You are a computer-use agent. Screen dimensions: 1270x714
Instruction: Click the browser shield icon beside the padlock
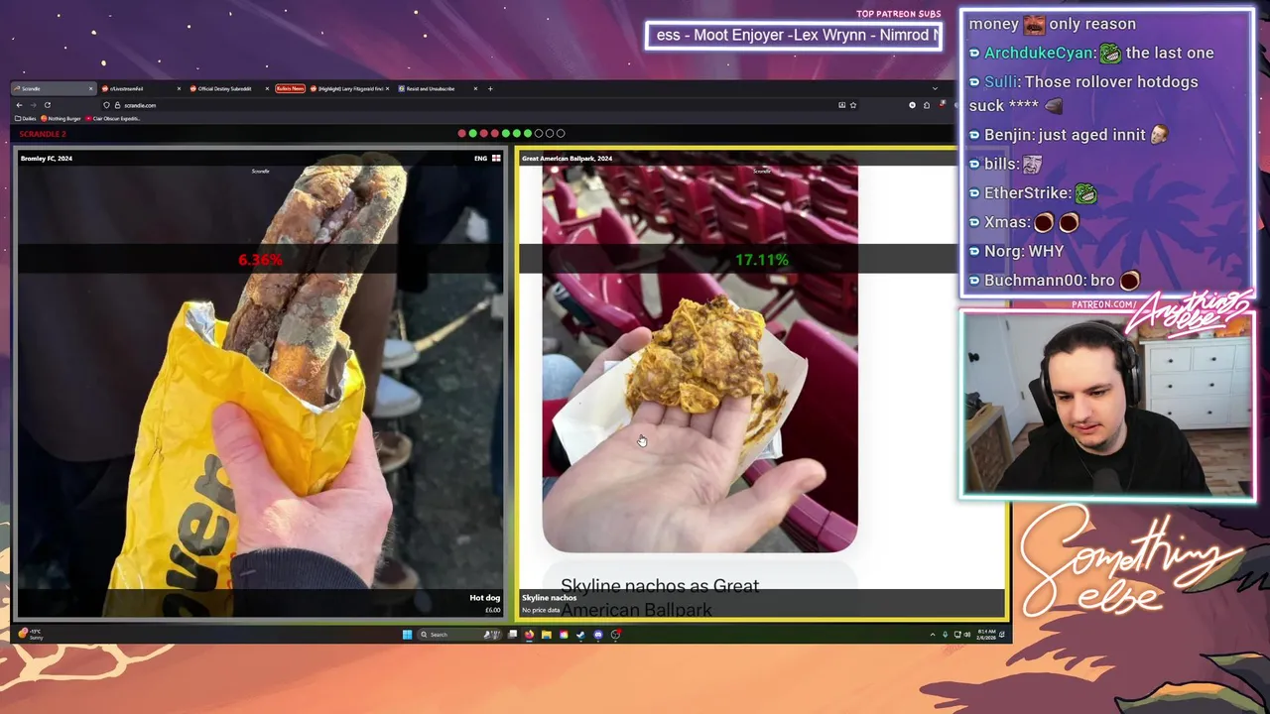(x=106, y=105)
